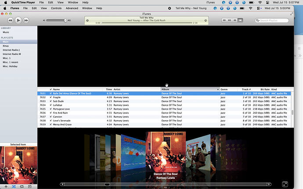Sort songs by the Track # column header

245,89
